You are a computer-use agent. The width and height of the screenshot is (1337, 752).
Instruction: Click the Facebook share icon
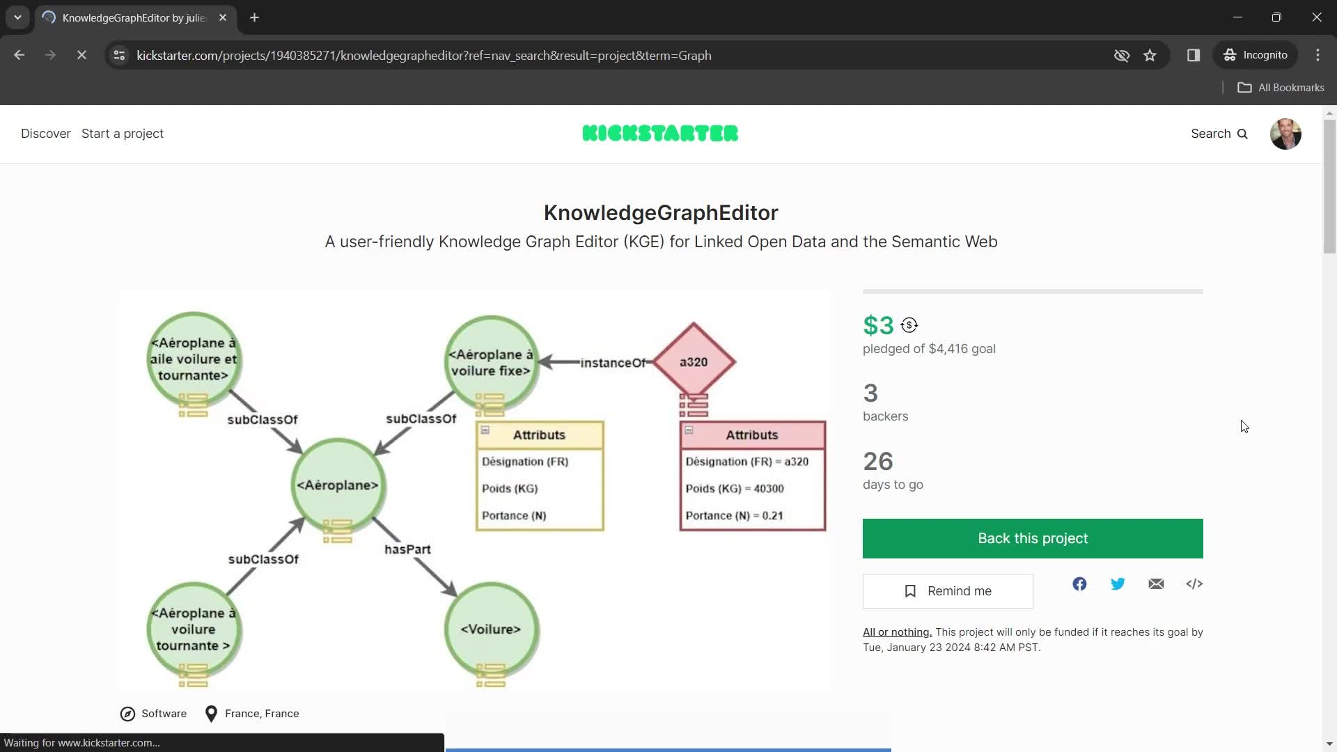pyautogui.click(x=1080, y=583)
